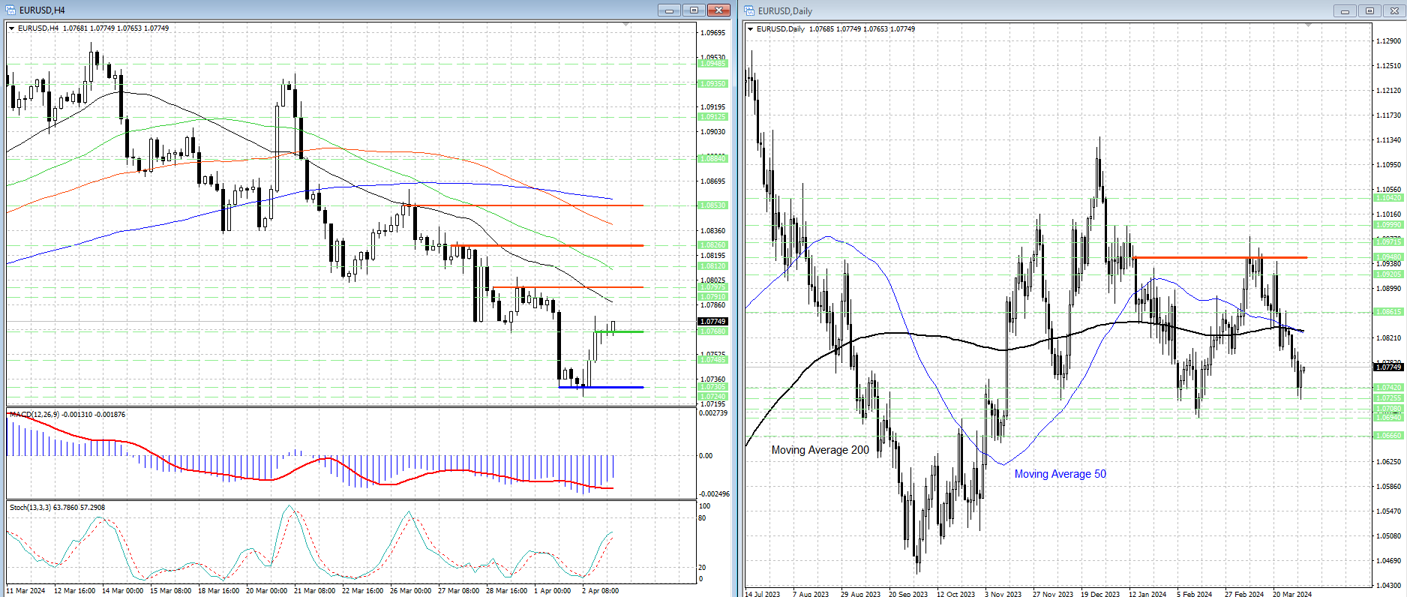Click the Stoch(13,3,3) indicator label
The width and height of the screenshot is (1407, 597).
(x=57, y=508)
